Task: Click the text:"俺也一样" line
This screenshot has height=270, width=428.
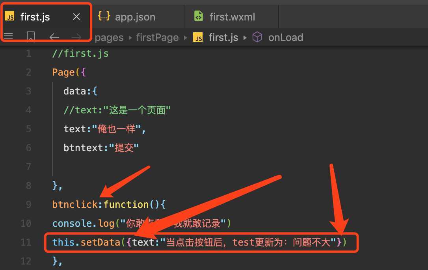Action: (x=104, y=129)
